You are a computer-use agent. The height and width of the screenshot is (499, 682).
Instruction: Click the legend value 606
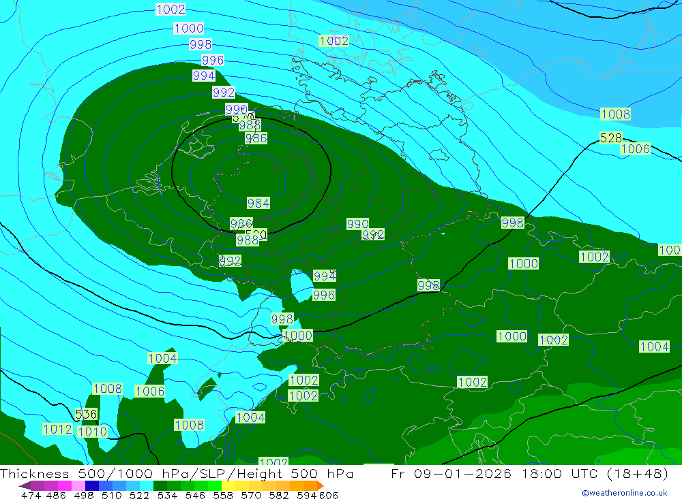pyautogui.click(x=329, y=495)
